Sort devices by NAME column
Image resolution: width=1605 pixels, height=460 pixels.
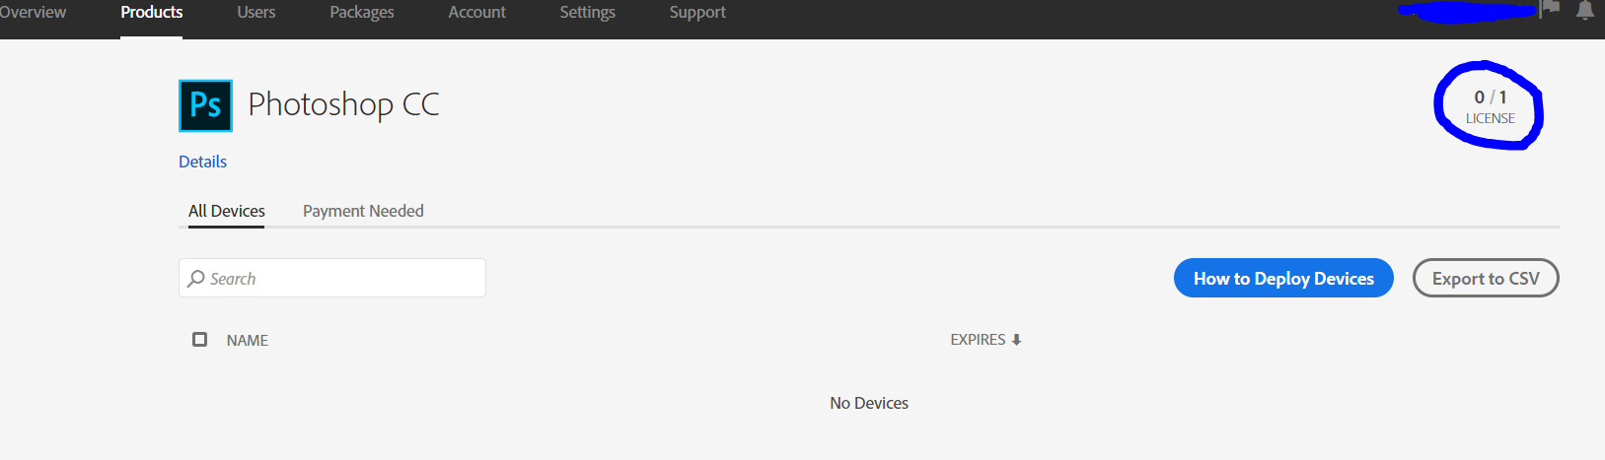pos(248,340)
